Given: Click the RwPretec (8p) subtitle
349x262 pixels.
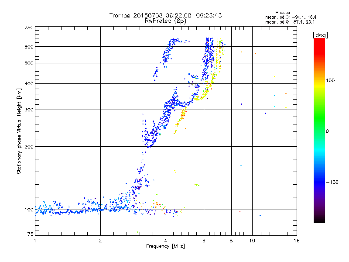Looking at the screenshot, I should (x=165, y=21).
